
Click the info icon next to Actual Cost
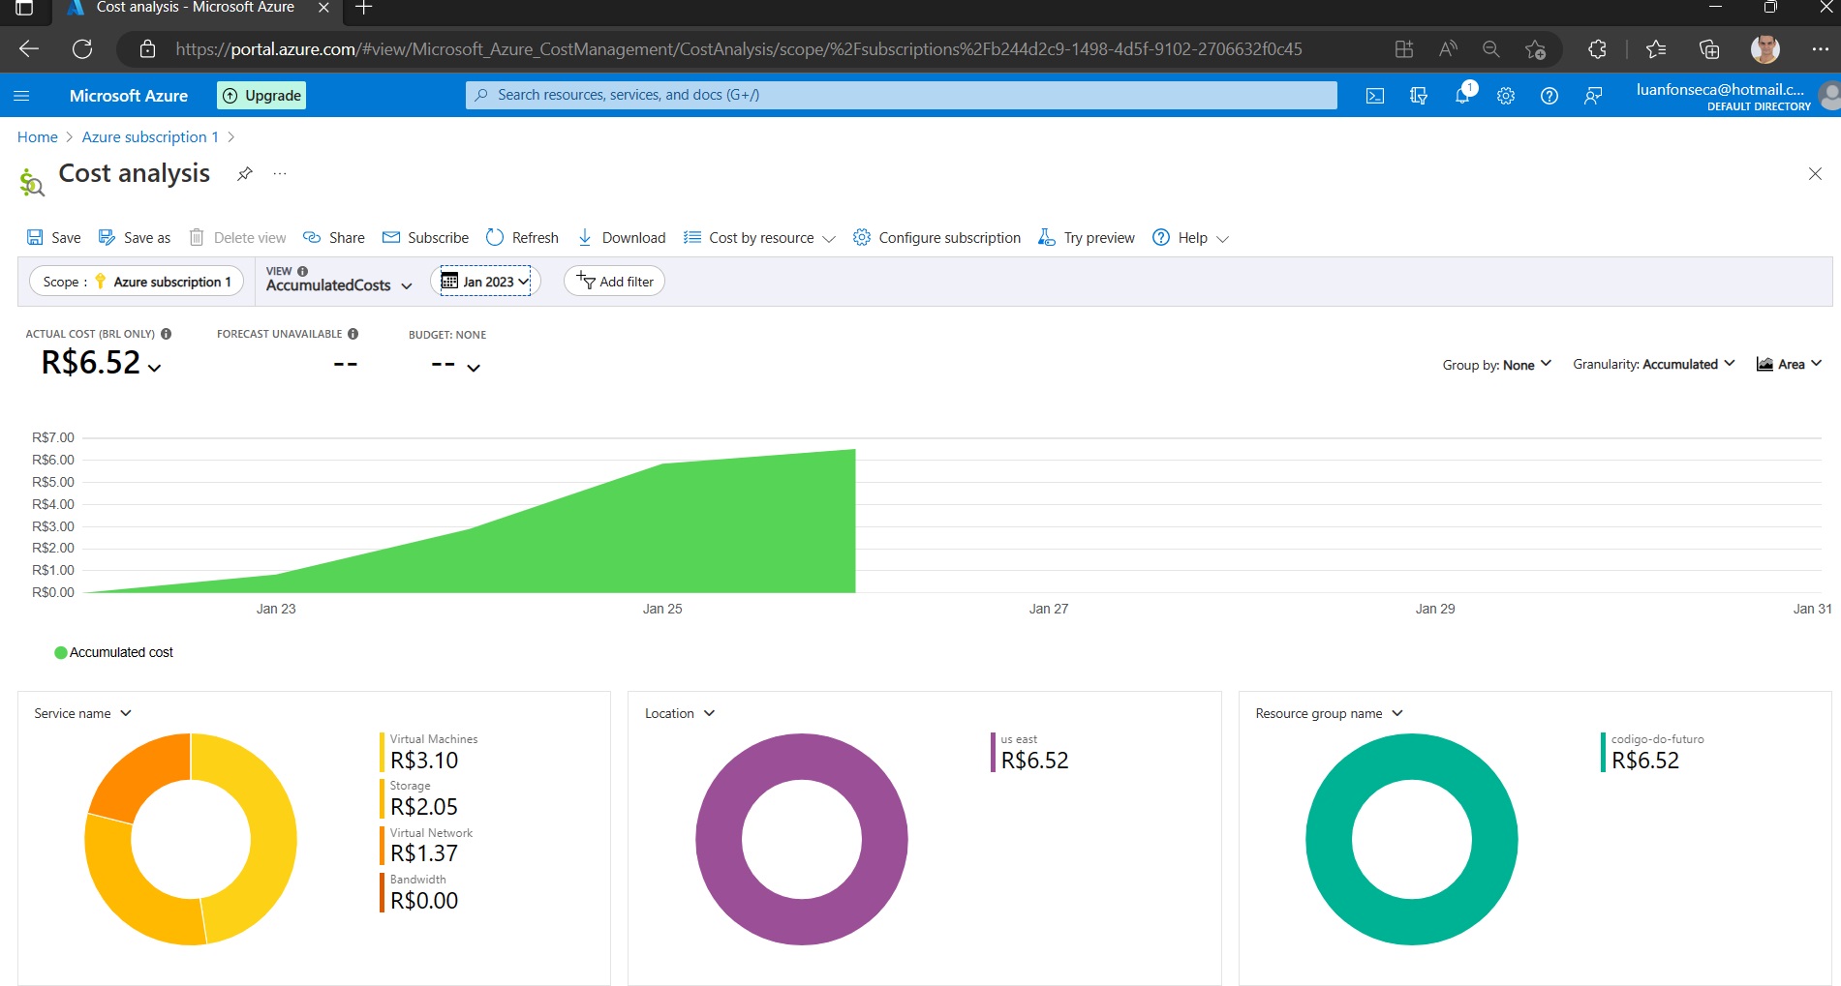click(x=167, y=334)
